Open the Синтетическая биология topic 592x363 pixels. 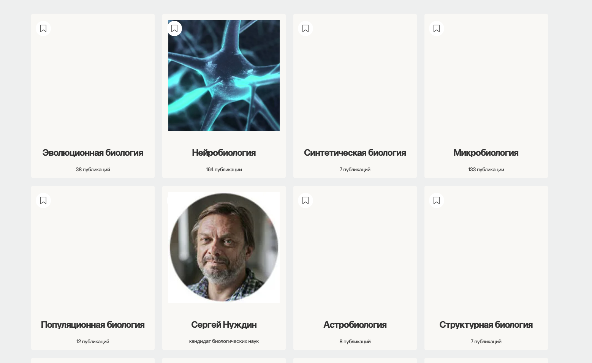click(355, 153)
